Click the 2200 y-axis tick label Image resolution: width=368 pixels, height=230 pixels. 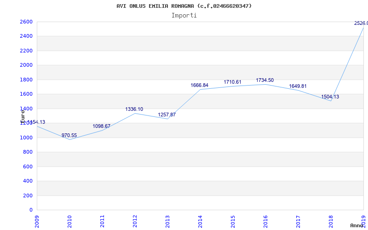[26, 51]
